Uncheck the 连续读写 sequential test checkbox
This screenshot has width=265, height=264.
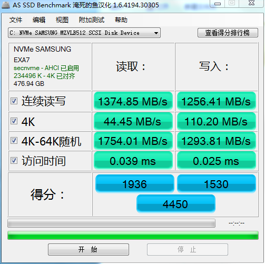[x=14, y=101]
